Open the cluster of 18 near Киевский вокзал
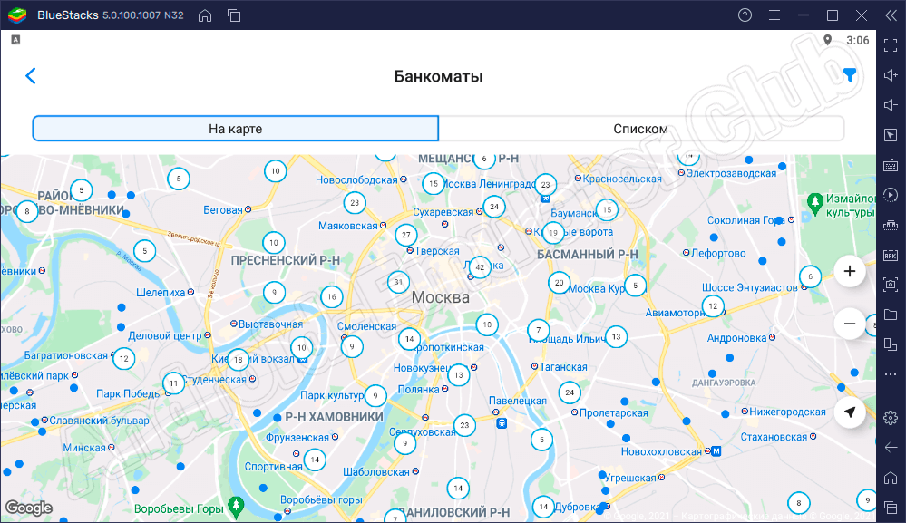Viewport: 906px width, 523px height. 238,360
